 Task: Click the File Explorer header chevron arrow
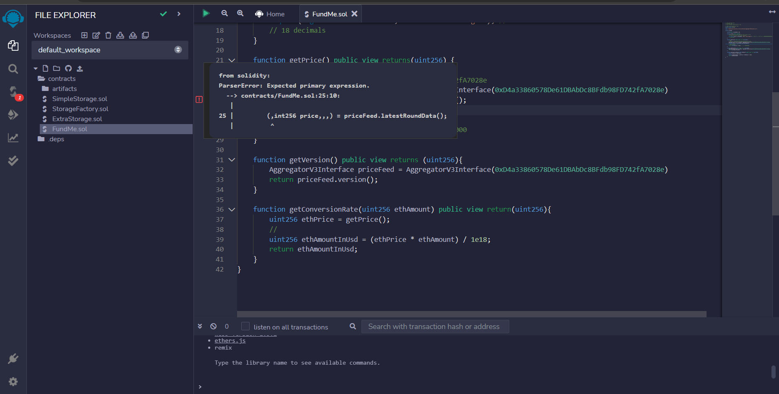pos(179,14)
